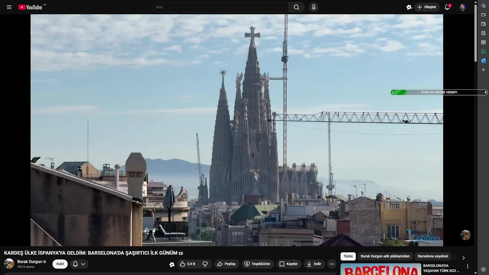
Task: Click the GÜNLÜK ABONE HEDEFİ progress bar
Action: click(439, 92)
